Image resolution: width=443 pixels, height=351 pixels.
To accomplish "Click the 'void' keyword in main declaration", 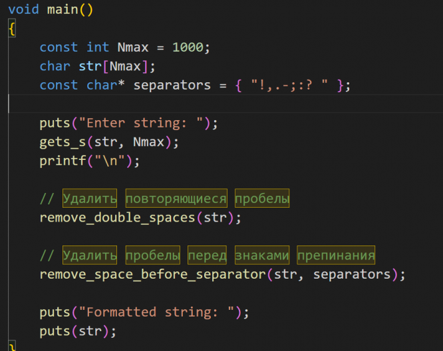I will (x=23, y=9).
